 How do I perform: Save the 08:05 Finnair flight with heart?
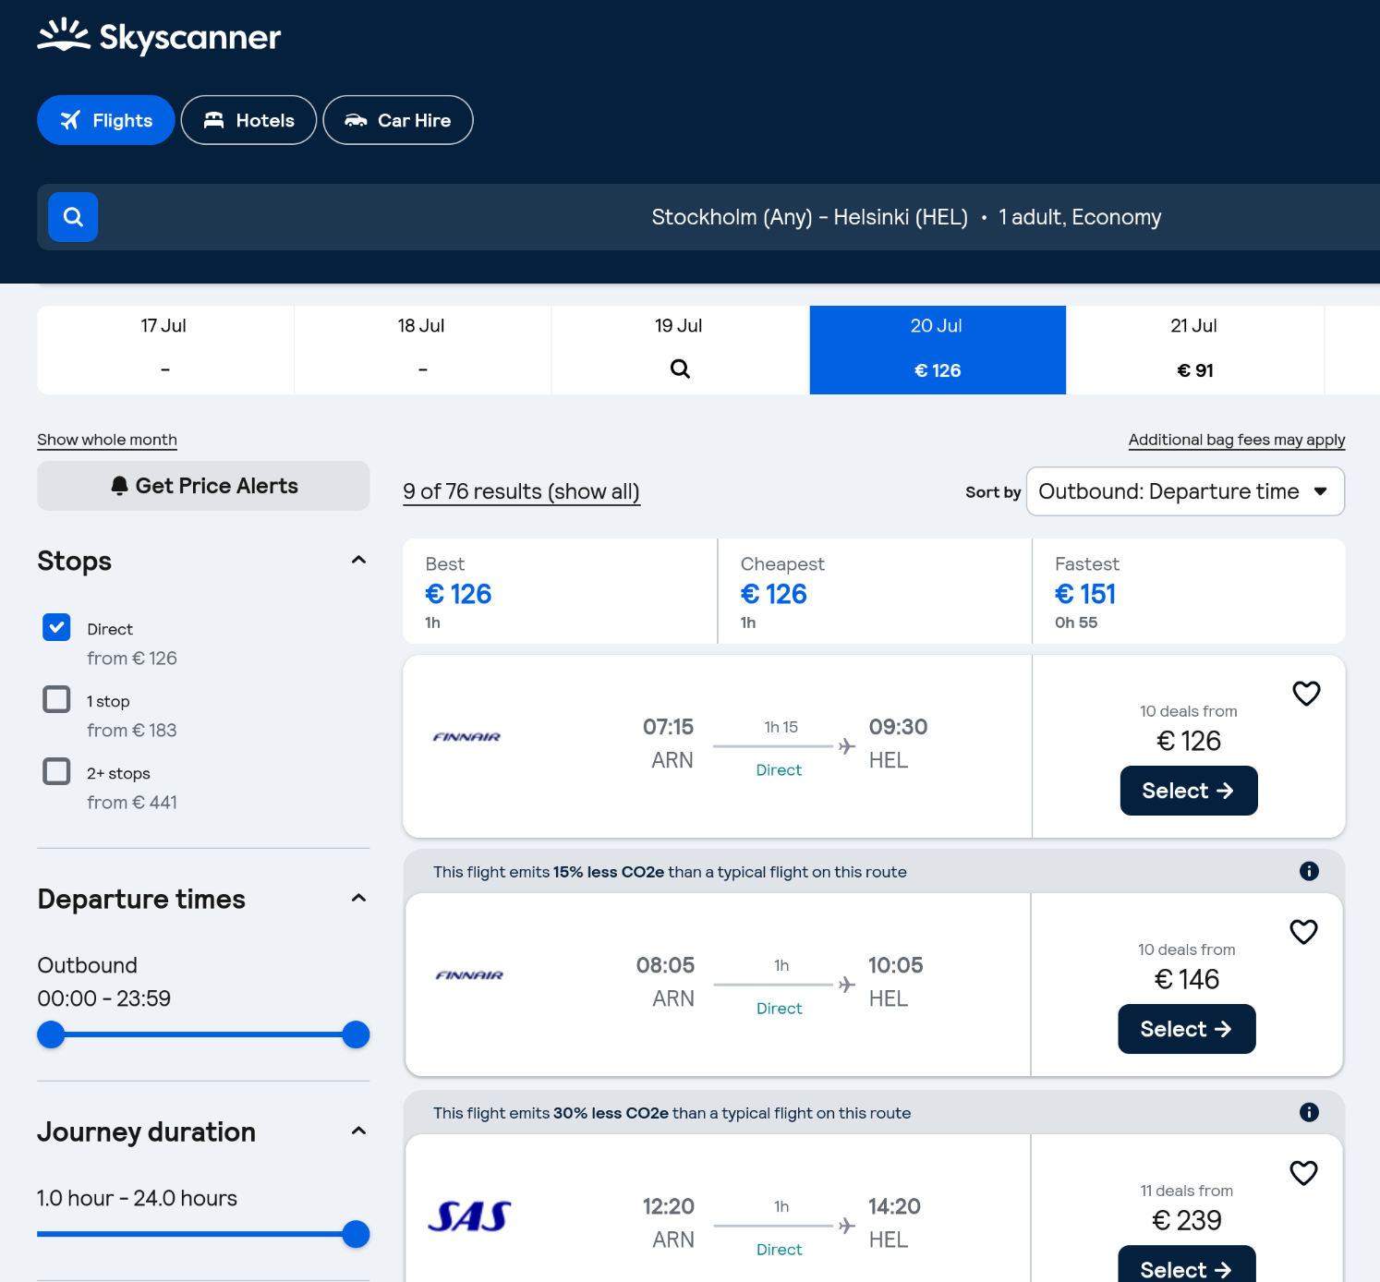pyautogui.click(x=1303, y=932)
